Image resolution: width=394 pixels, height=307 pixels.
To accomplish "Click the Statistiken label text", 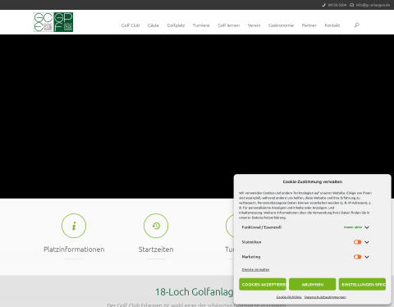I will coord(251,242).
